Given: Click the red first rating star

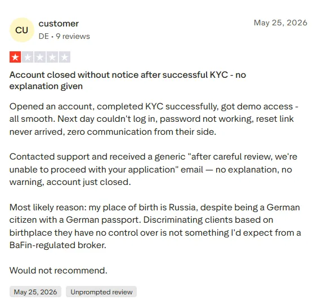Looking at the screenshot, I should click(x=15, y=57).
